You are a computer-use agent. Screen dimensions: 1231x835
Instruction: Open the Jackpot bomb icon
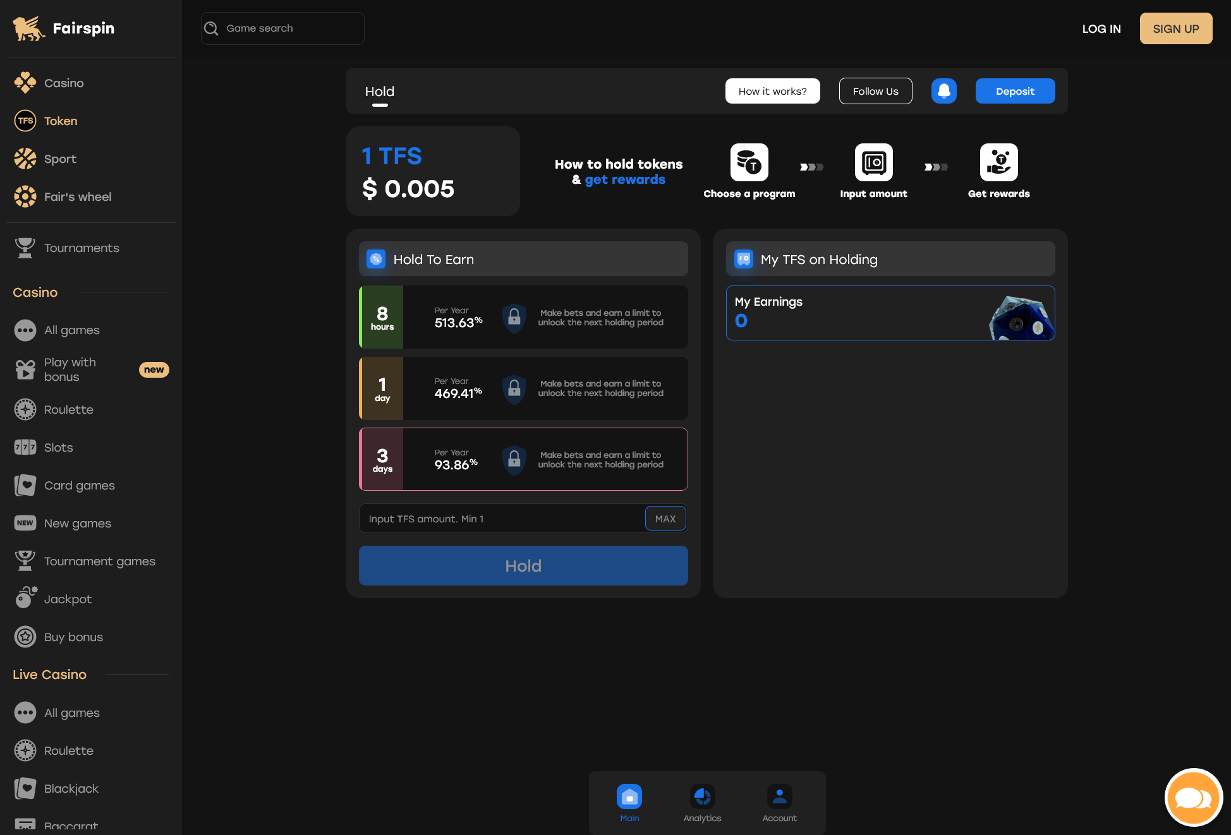[25, 598]
